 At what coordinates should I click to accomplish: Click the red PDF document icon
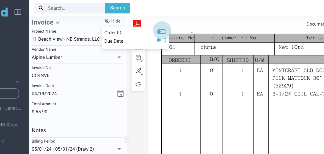pyautogui.click(x=137, y=24)
